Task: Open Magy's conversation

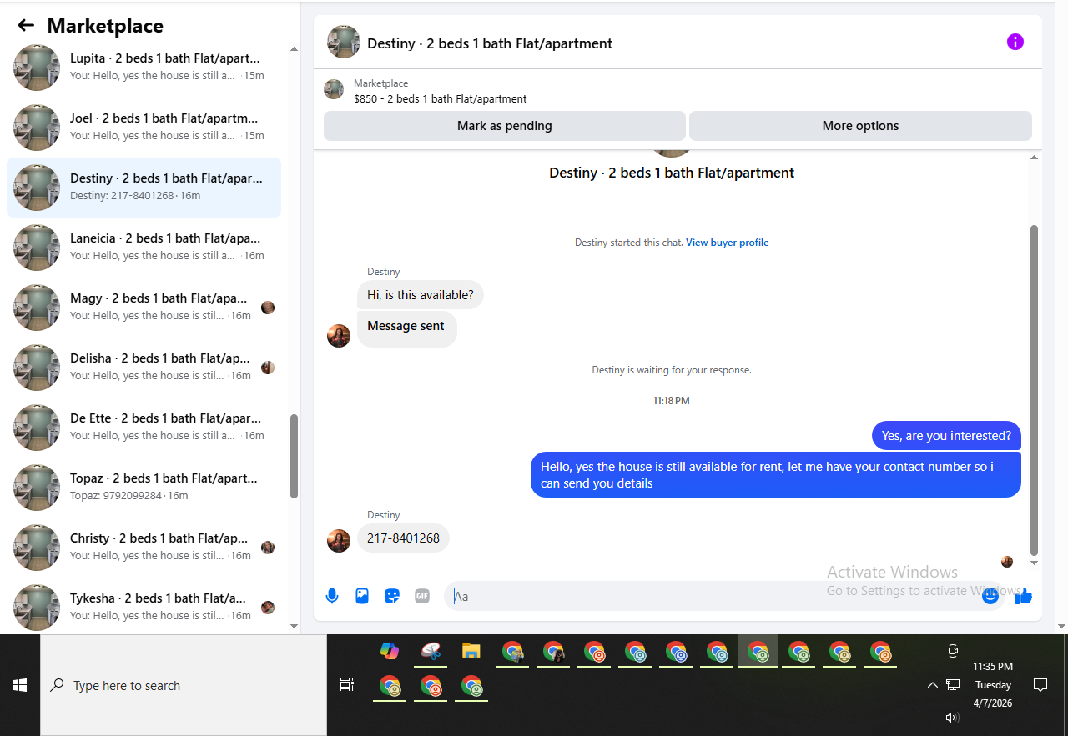Action: pyautogui.click(x=144, y=308)
